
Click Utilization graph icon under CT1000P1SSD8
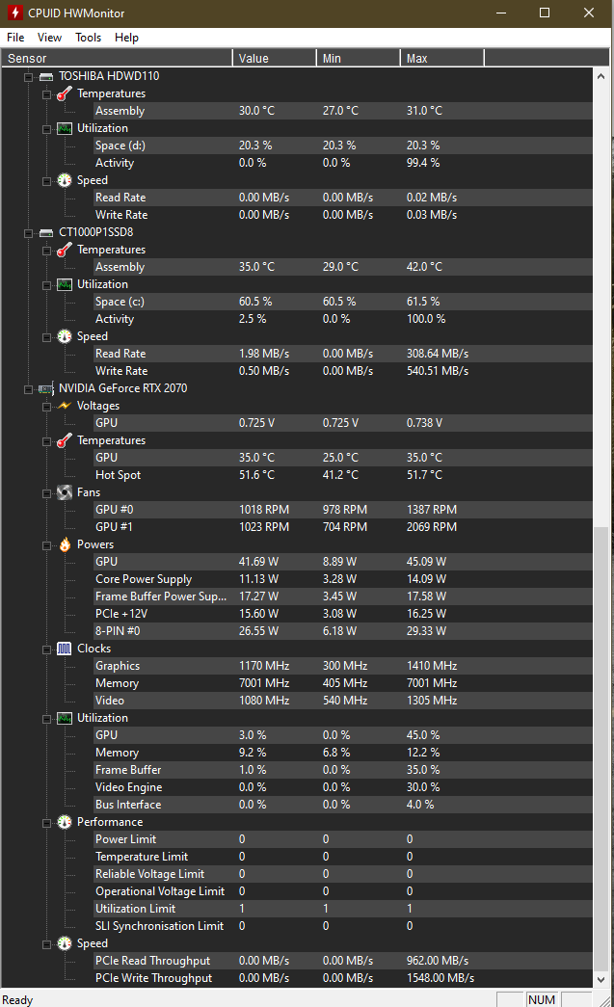tap(65, 284)
